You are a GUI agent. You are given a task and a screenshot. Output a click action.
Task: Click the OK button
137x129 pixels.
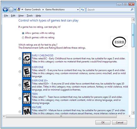pyautogui.click(x=103, y=122)
